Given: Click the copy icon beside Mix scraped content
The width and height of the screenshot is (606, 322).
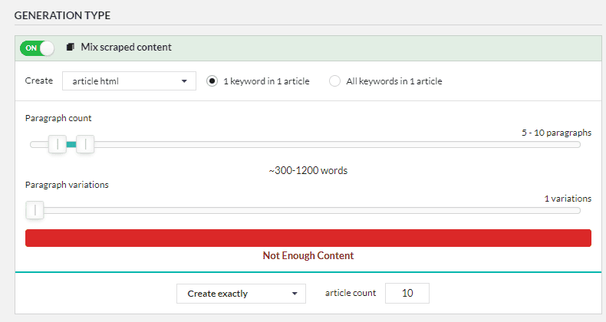Looking at the screenshot, I should pyautogui.click(x=70, y=47).
